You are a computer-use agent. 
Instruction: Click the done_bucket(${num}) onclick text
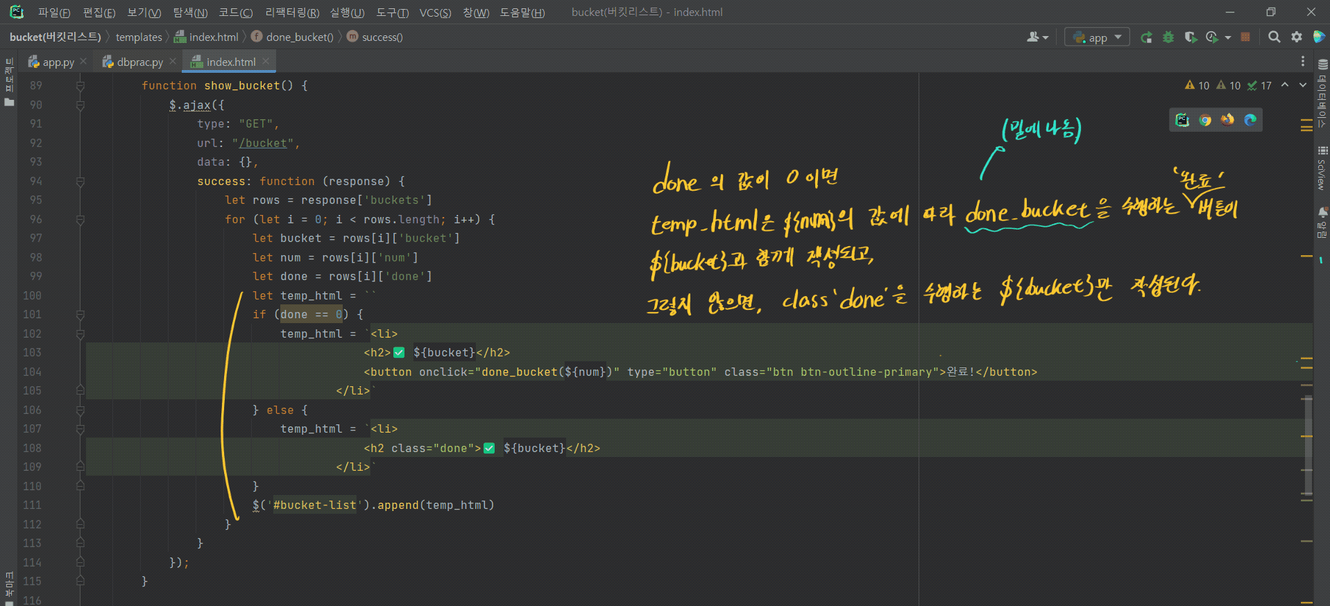(x=547, y=372)
